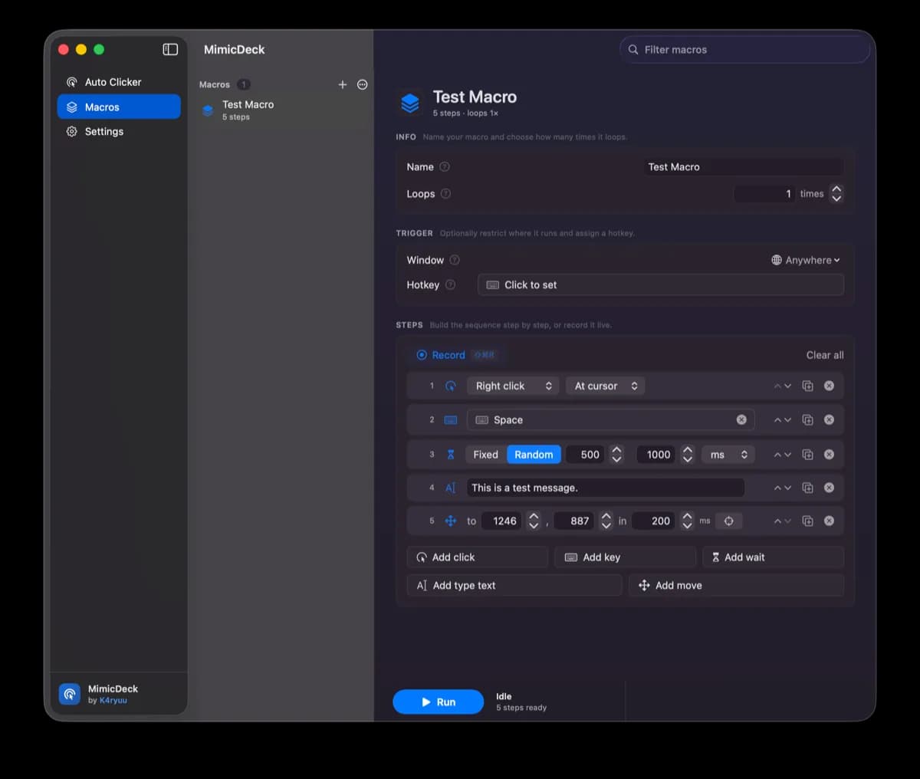Reorder step 5 with up/down arrows
Screen dimensions: 920x779
[x=782, y=521]
